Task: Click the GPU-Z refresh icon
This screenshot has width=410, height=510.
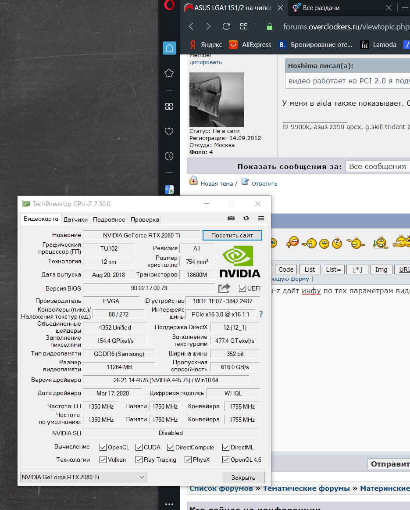Action: 246,218
